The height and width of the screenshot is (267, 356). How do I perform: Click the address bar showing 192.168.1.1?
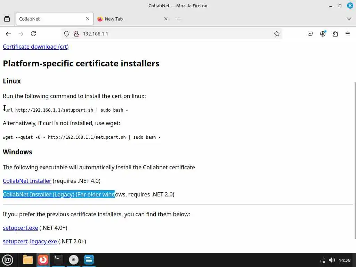[171, 34]
